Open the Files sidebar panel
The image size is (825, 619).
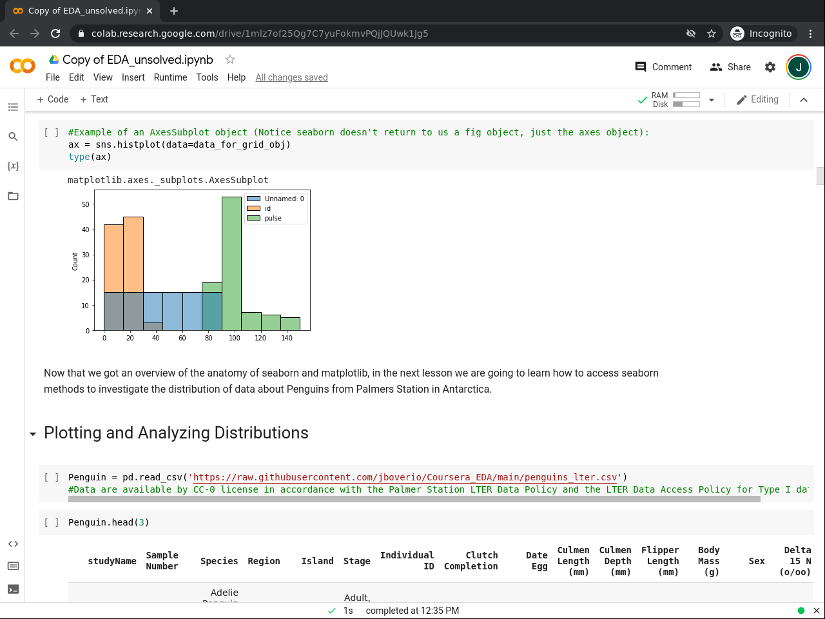13,196
